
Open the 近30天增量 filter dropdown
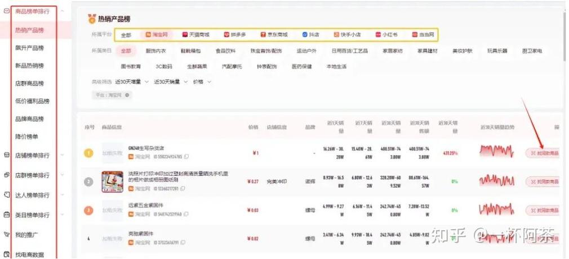click(x=132, y=82)
